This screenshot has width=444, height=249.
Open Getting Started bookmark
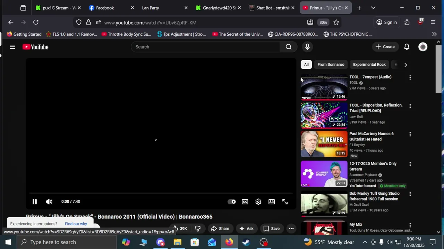click(24, 34)
